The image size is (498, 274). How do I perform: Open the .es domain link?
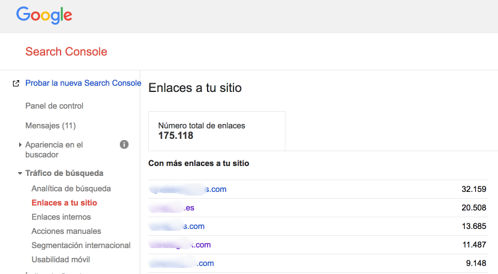pos(172,208)
